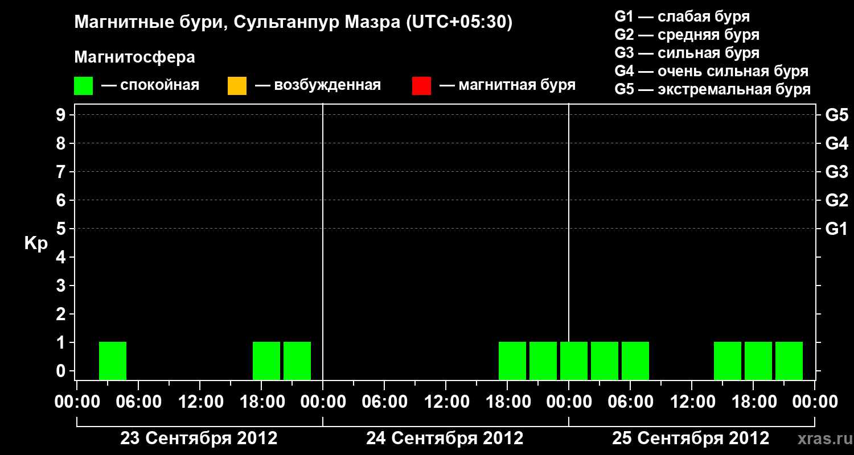Click the orange возбужденная legend swatch
The height and width of the screenshot is (455, 854).
tap(237, 86)
